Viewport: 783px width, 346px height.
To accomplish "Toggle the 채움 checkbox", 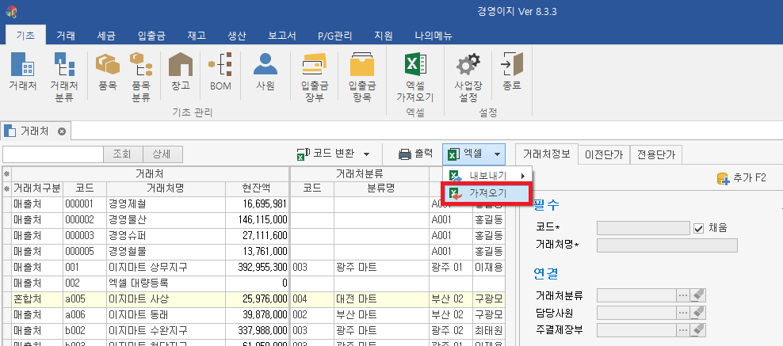I will tap(698, 228).
